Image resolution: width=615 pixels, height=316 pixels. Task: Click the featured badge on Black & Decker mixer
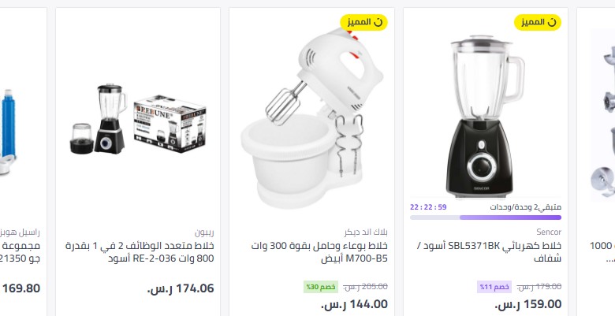(363, 22)
